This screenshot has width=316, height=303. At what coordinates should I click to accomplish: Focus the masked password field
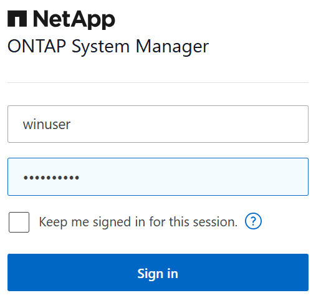[x=158, y=176]
